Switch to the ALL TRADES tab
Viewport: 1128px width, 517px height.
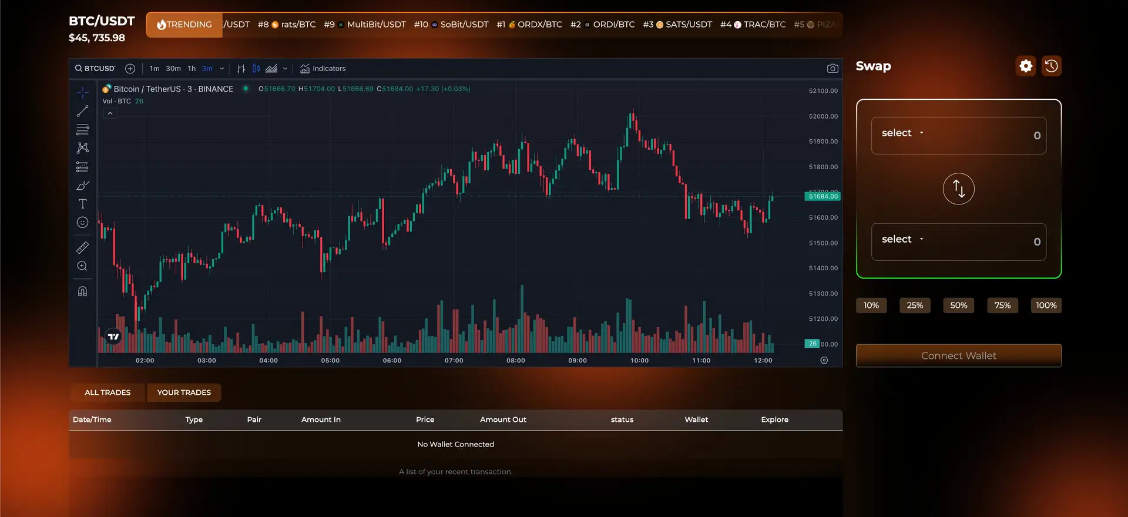pyautogui.click(x=108, y=392)
